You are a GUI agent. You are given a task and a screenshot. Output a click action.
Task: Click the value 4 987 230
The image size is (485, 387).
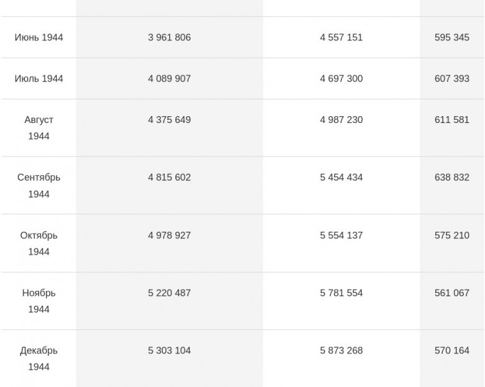click(x=341, y=120)
